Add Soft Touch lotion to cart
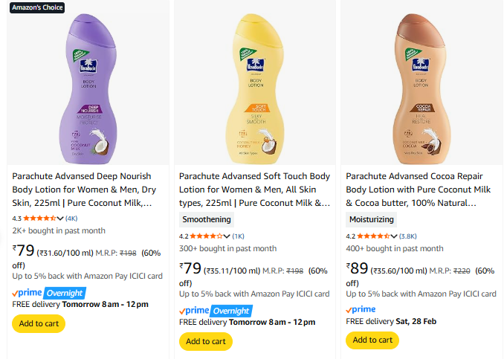The height and width of the screenshot is (359, 504). 205,341
